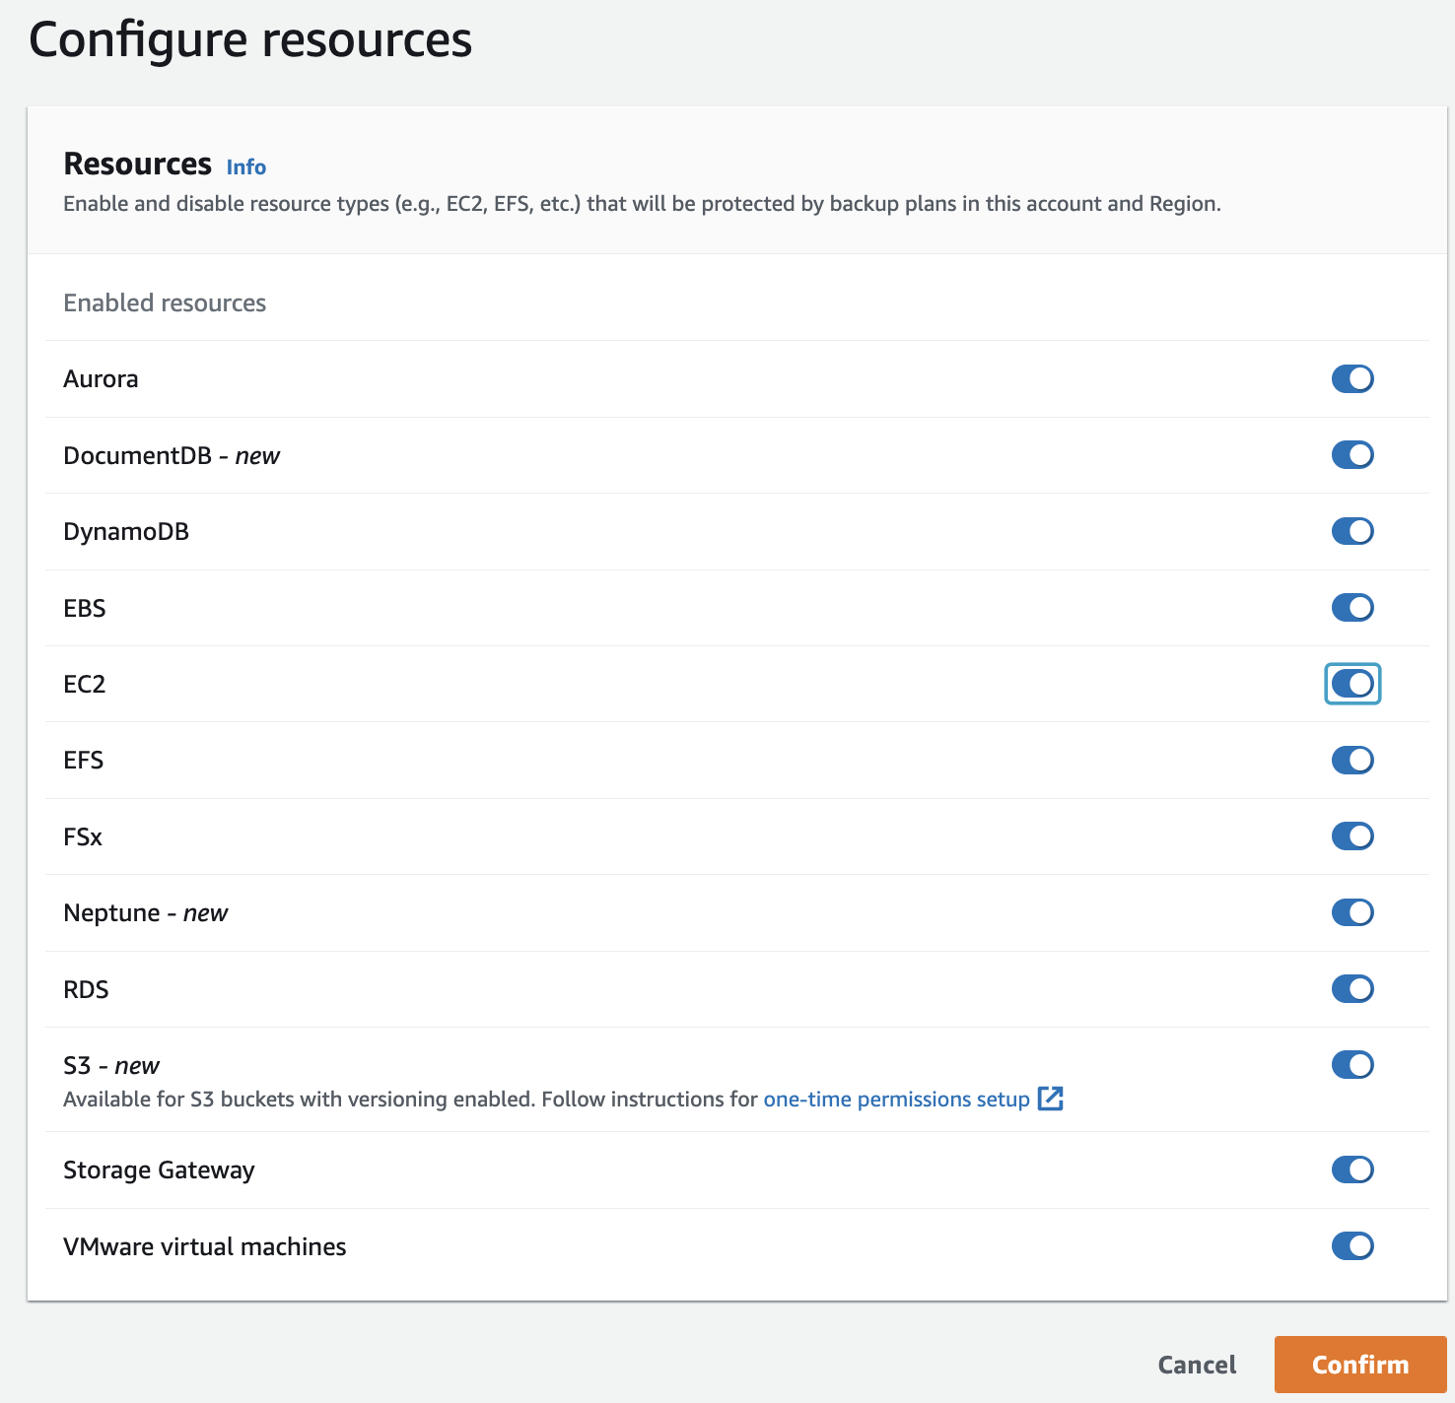Toggle the Storage Gateway switch
The image size is (1455, 1403).
pos(1352,1169)
